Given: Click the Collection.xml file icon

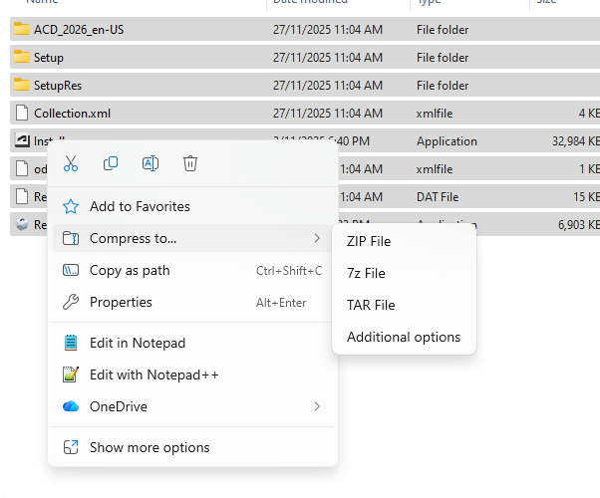Looking at the screenshot, I should pyautogui.click(x=21, y=114).
